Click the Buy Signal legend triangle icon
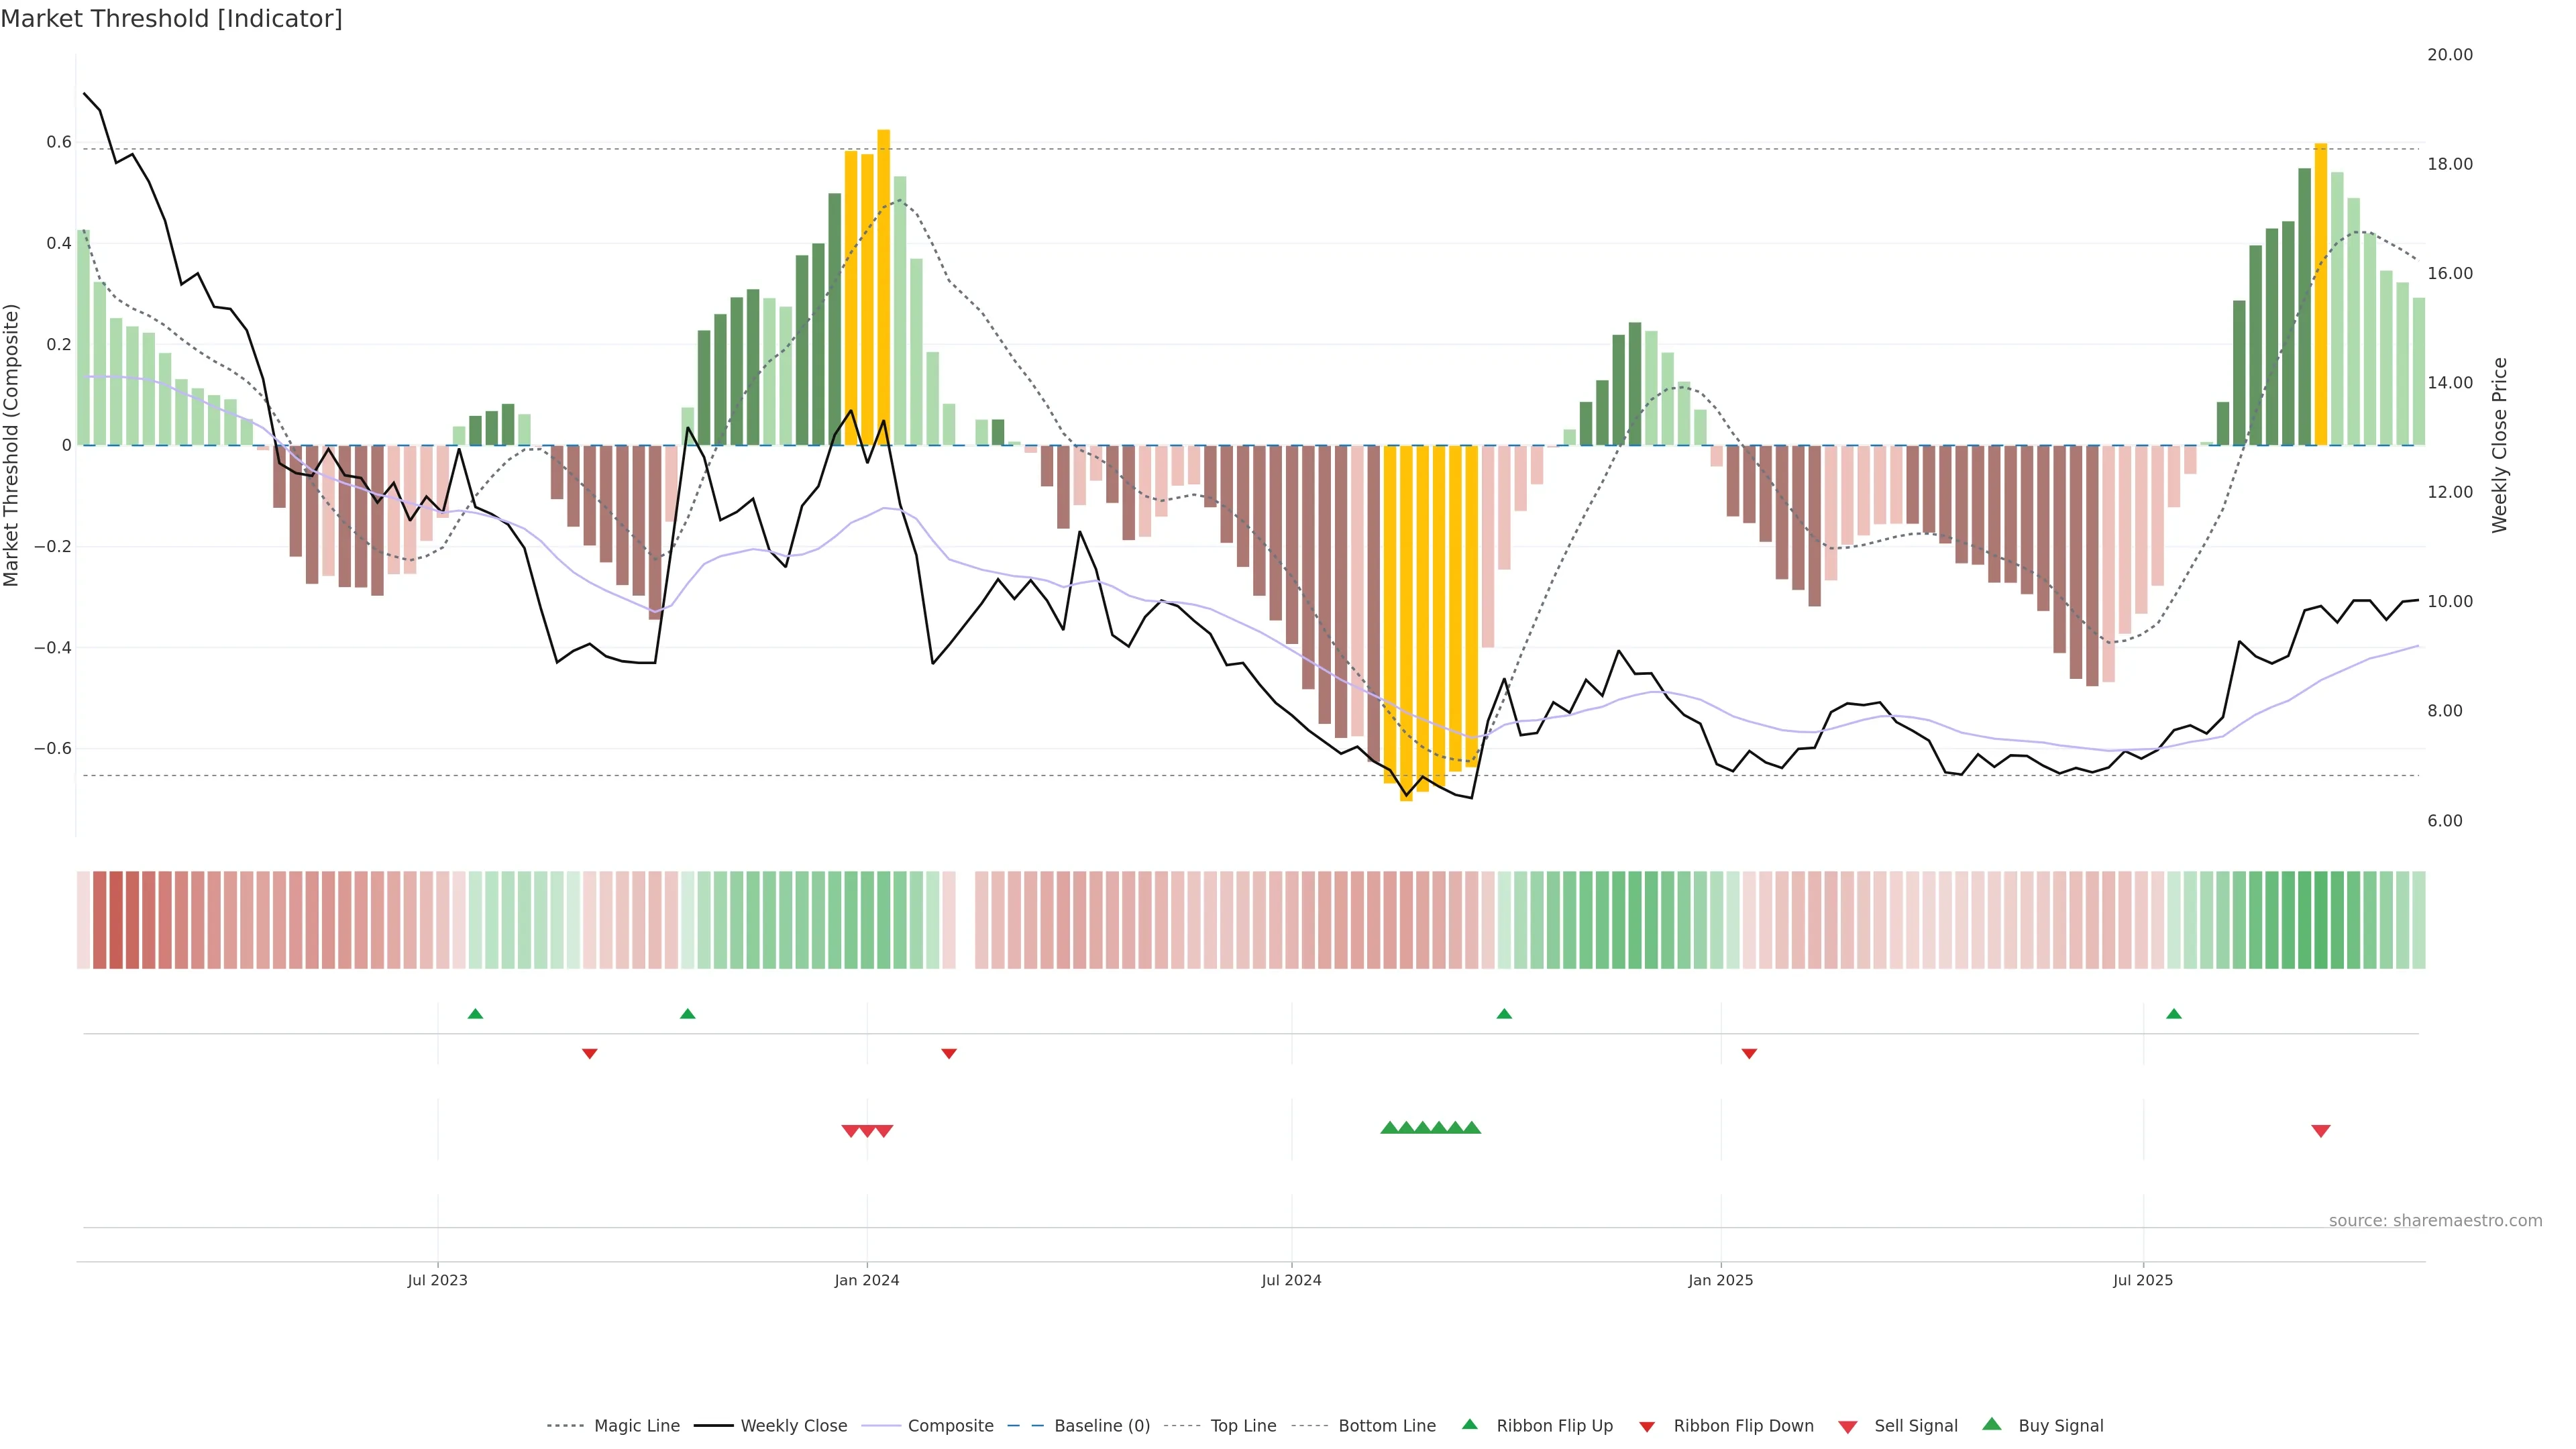Viewport: 2576px width, 1449px height. [x=1991, y=1424]
